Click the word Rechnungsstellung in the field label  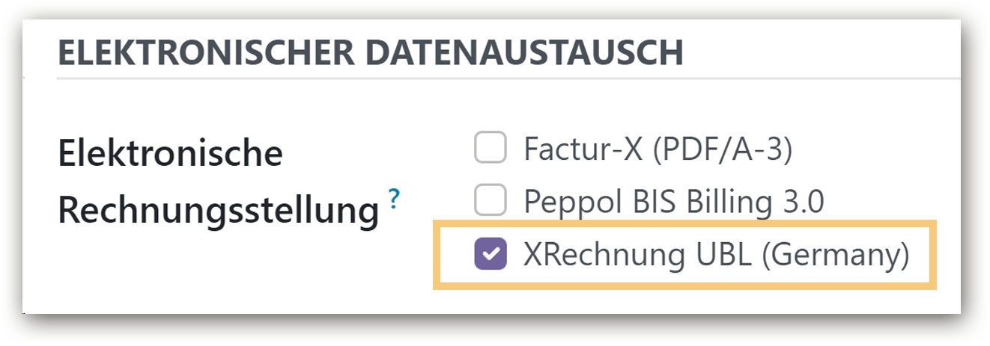click(218, 211)
